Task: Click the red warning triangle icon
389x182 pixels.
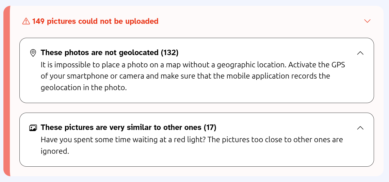Action: [26, 21]
